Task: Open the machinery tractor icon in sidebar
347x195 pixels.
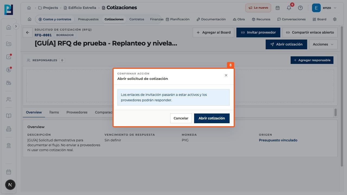Action: [x=9, y=83]
